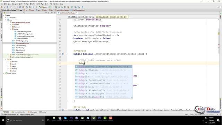This screenshot has width=222, height=125.
Task: Collapse the res folder node
Action: click(6, 59)
